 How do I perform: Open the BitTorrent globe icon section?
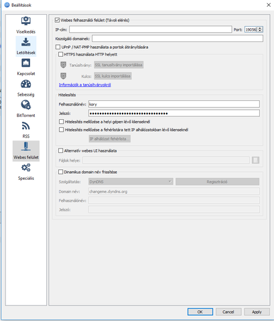coord(26,105)
